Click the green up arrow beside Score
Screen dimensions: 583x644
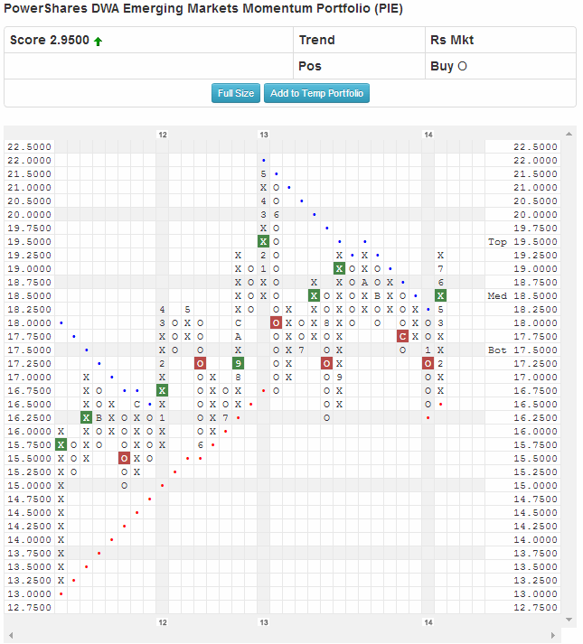98,41
